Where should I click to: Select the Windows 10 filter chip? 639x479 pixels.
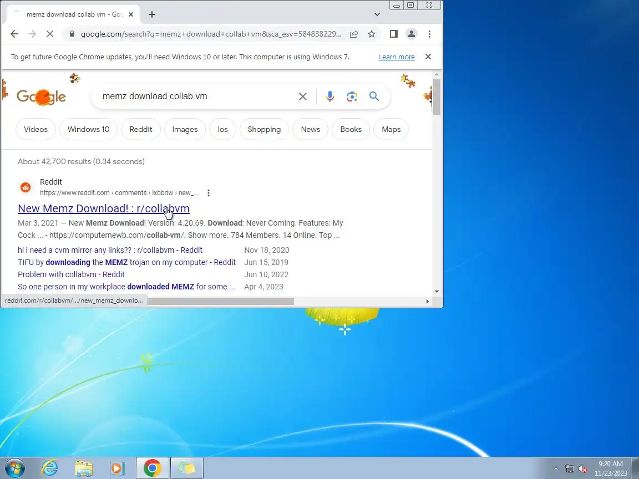pyautogui.click(x=88, y=129)
